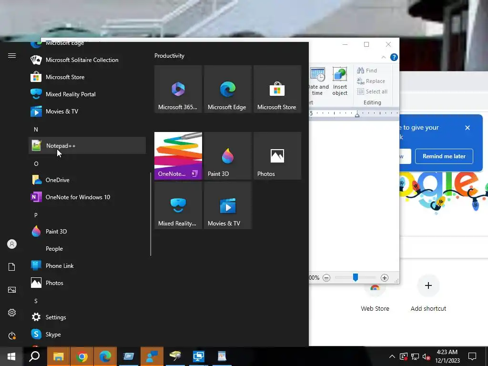Collapse the WordPad ribbon chevron
The height and width of the screenshot is (366, 488).
pyautogui.click(x=384, y=57)
